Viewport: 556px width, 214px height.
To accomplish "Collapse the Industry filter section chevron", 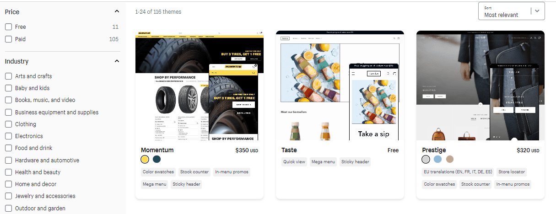I will click(x=117, y=61).
